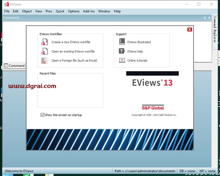Screen dimensions: 220x176
Task: Select Open an existing EViews workfile
Action: click(x=73, y=51)
